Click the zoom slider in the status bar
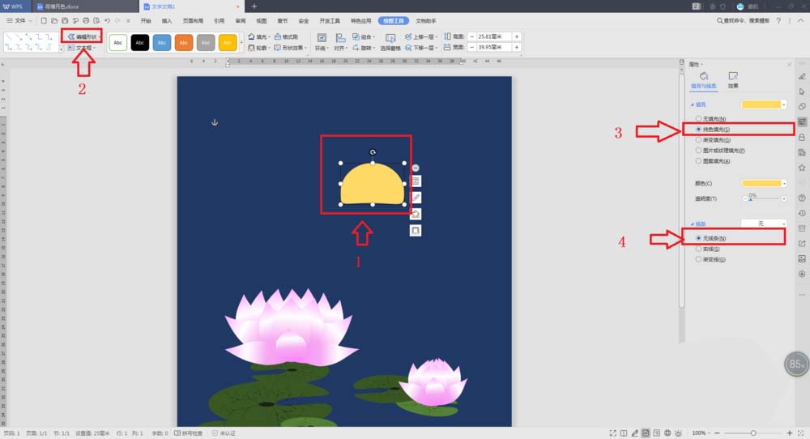810x439 pixels. [753, 433]
